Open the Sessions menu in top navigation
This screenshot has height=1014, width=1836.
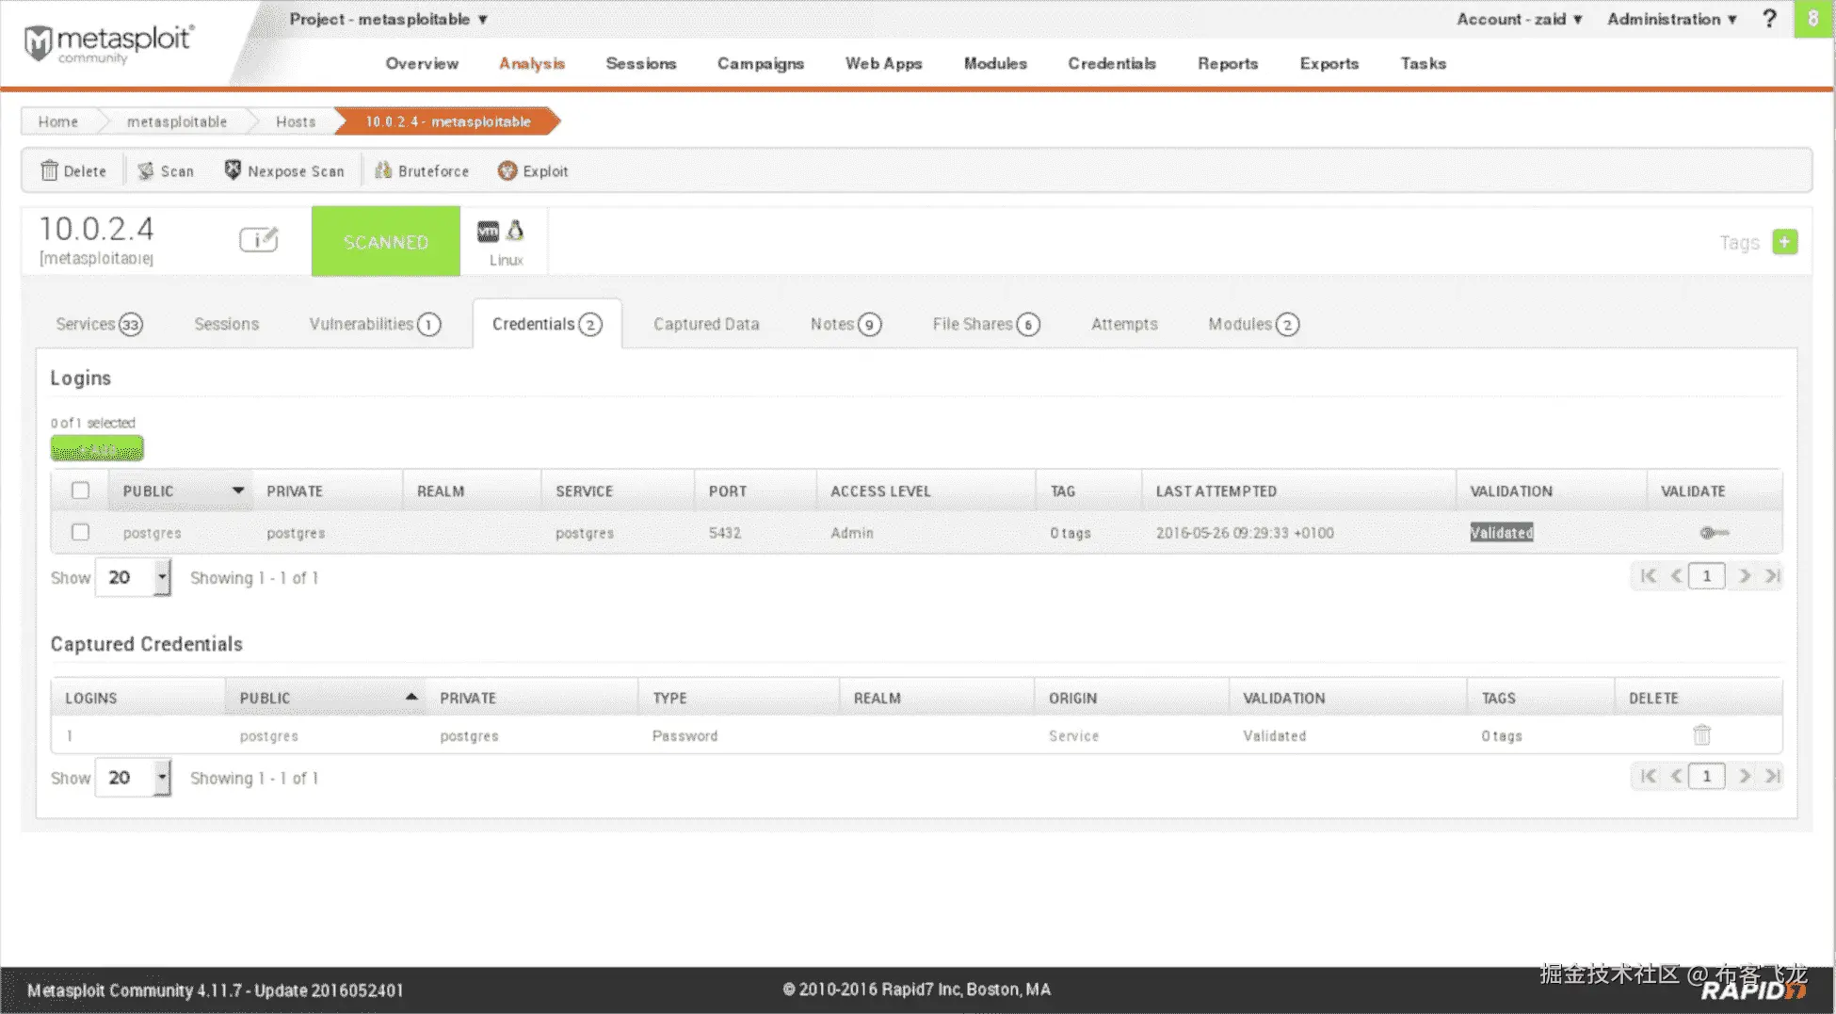point(641,63)
